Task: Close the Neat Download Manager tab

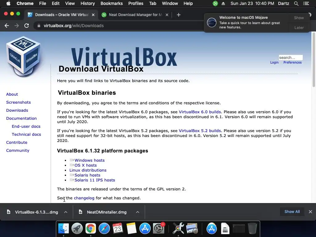Action: pyautogui.click(x=167, y=15)
